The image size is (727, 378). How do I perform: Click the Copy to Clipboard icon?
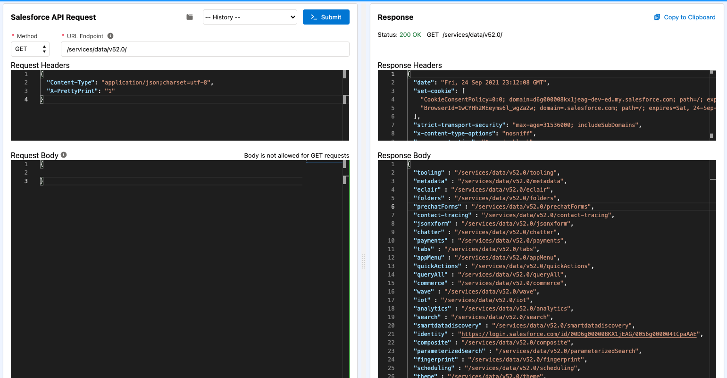(657, 17)
